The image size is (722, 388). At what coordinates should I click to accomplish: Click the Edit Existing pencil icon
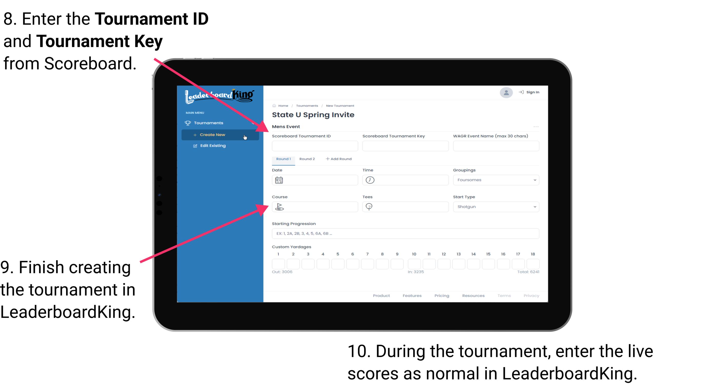pyautogui.click(x=194, y=145)
